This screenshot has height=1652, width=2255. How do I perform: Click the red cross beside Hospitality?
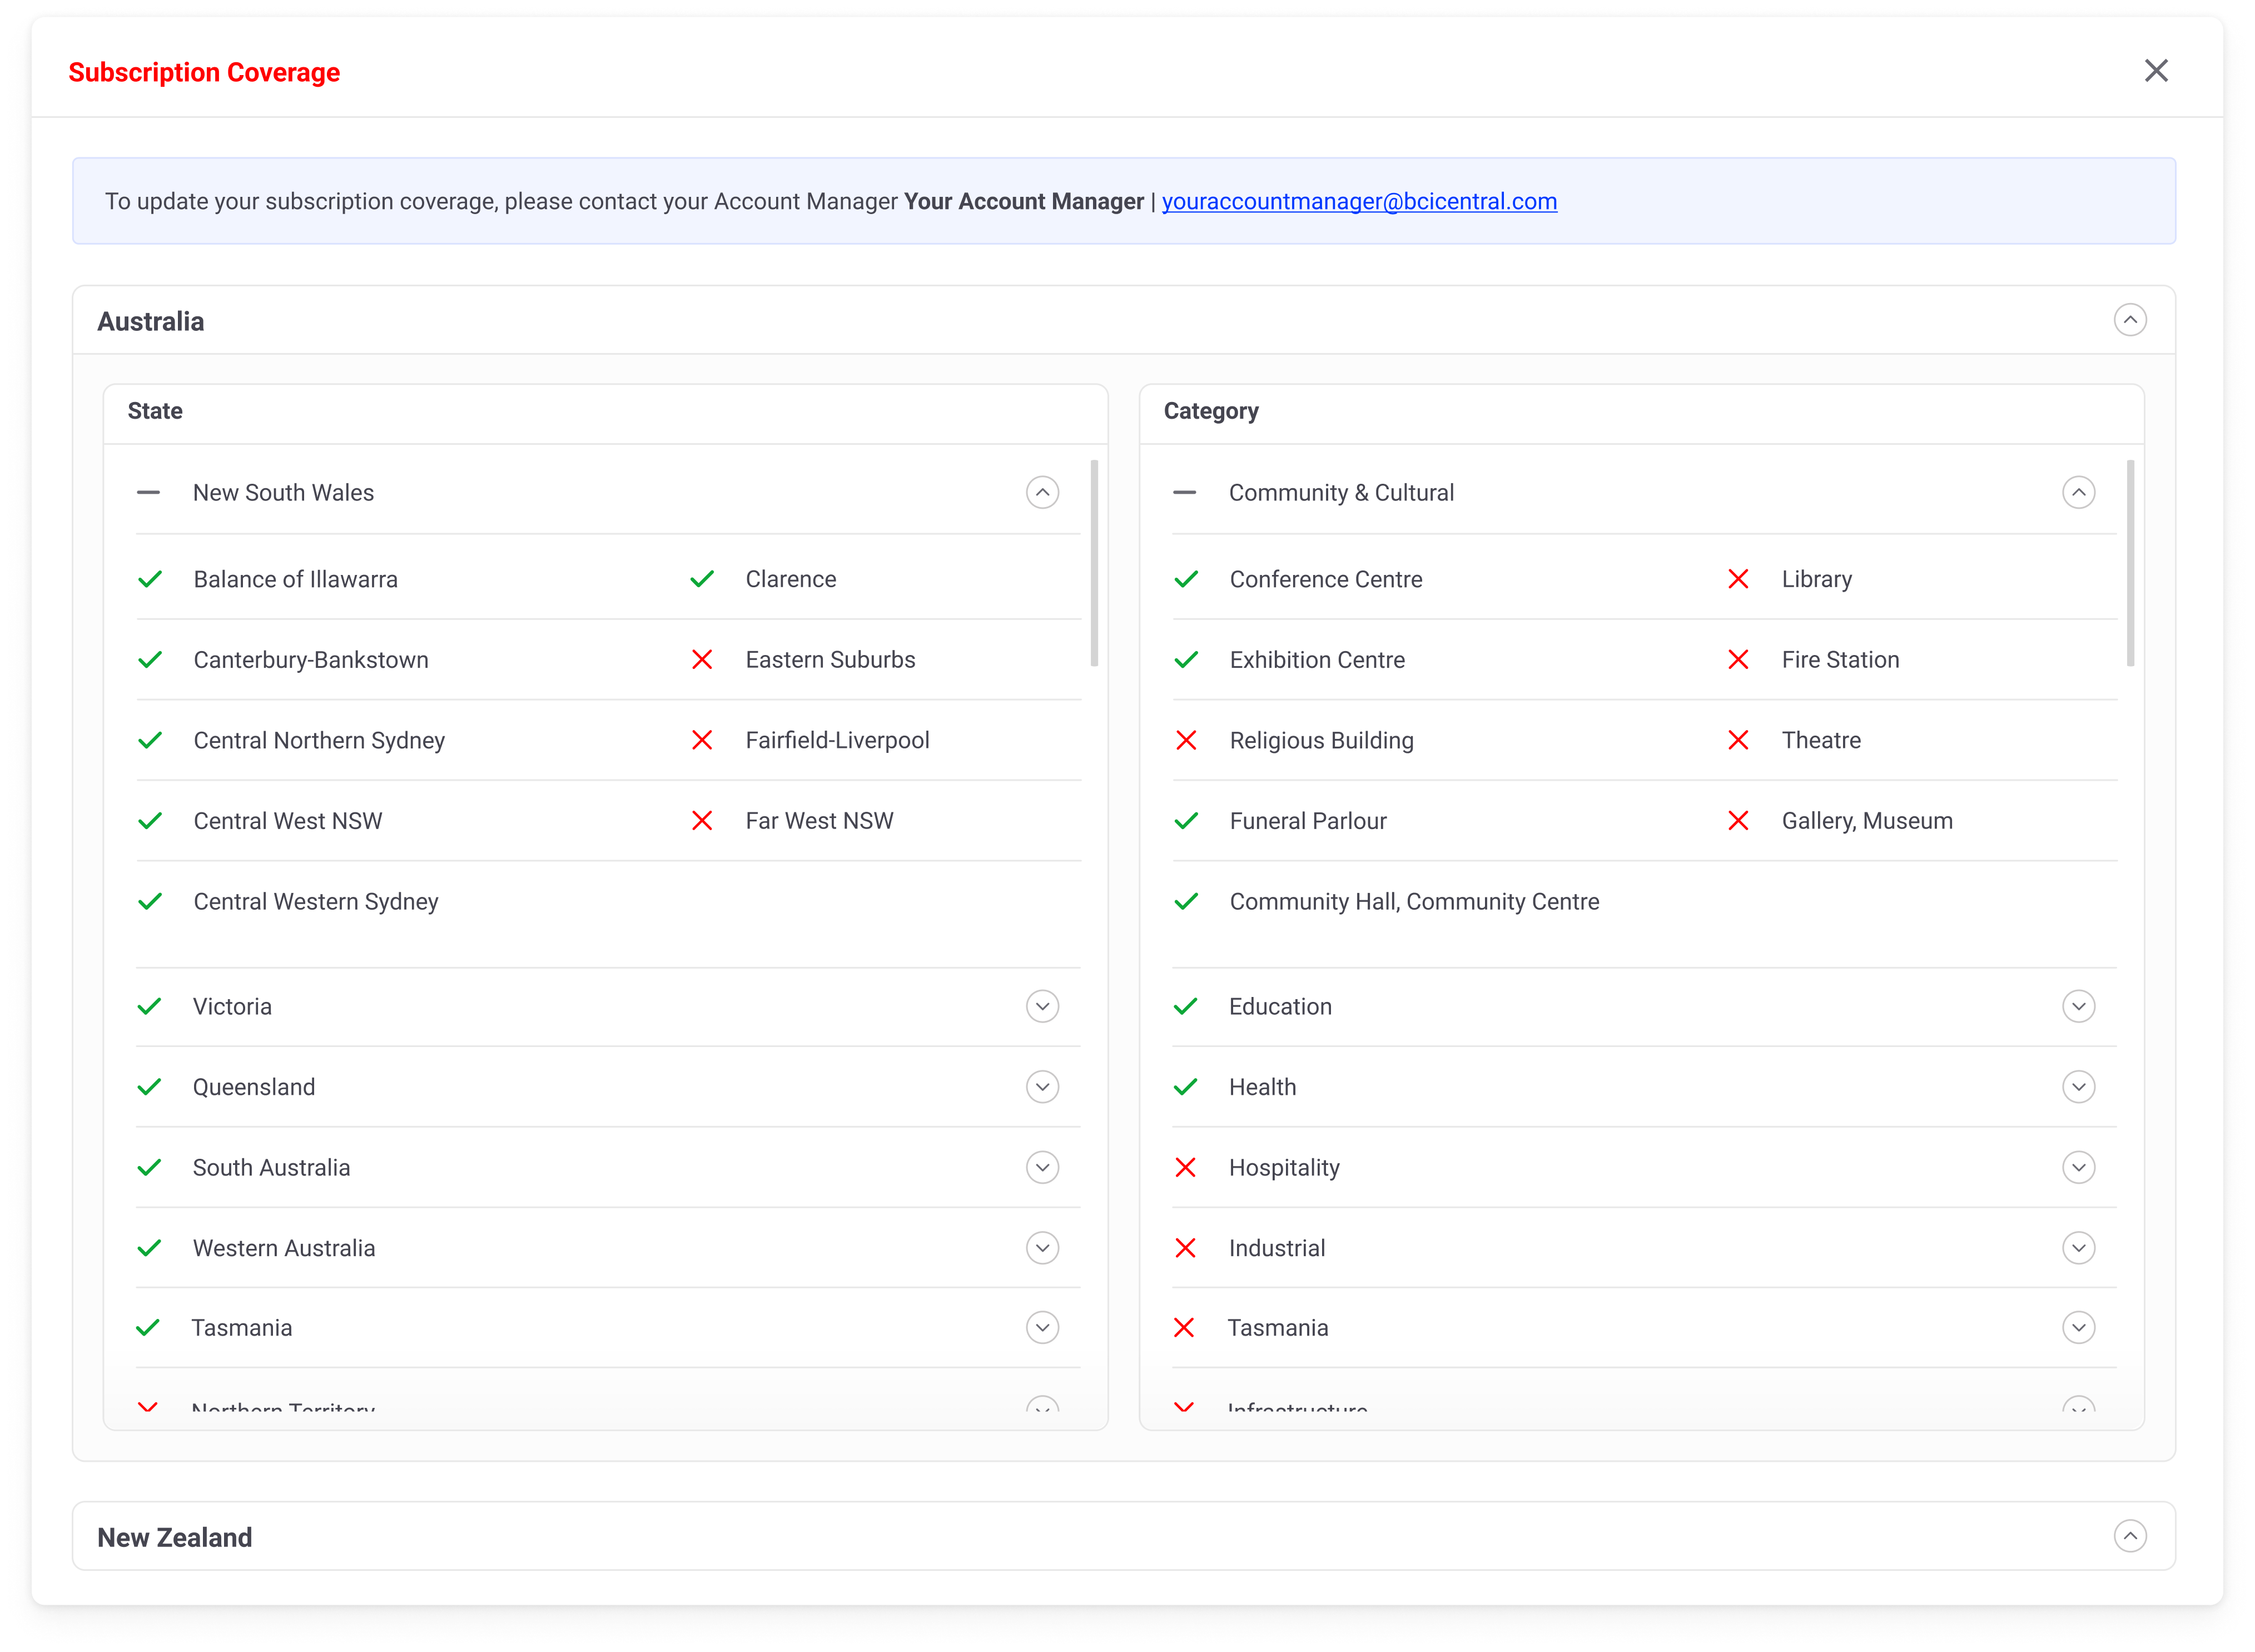(1185, 1167)
